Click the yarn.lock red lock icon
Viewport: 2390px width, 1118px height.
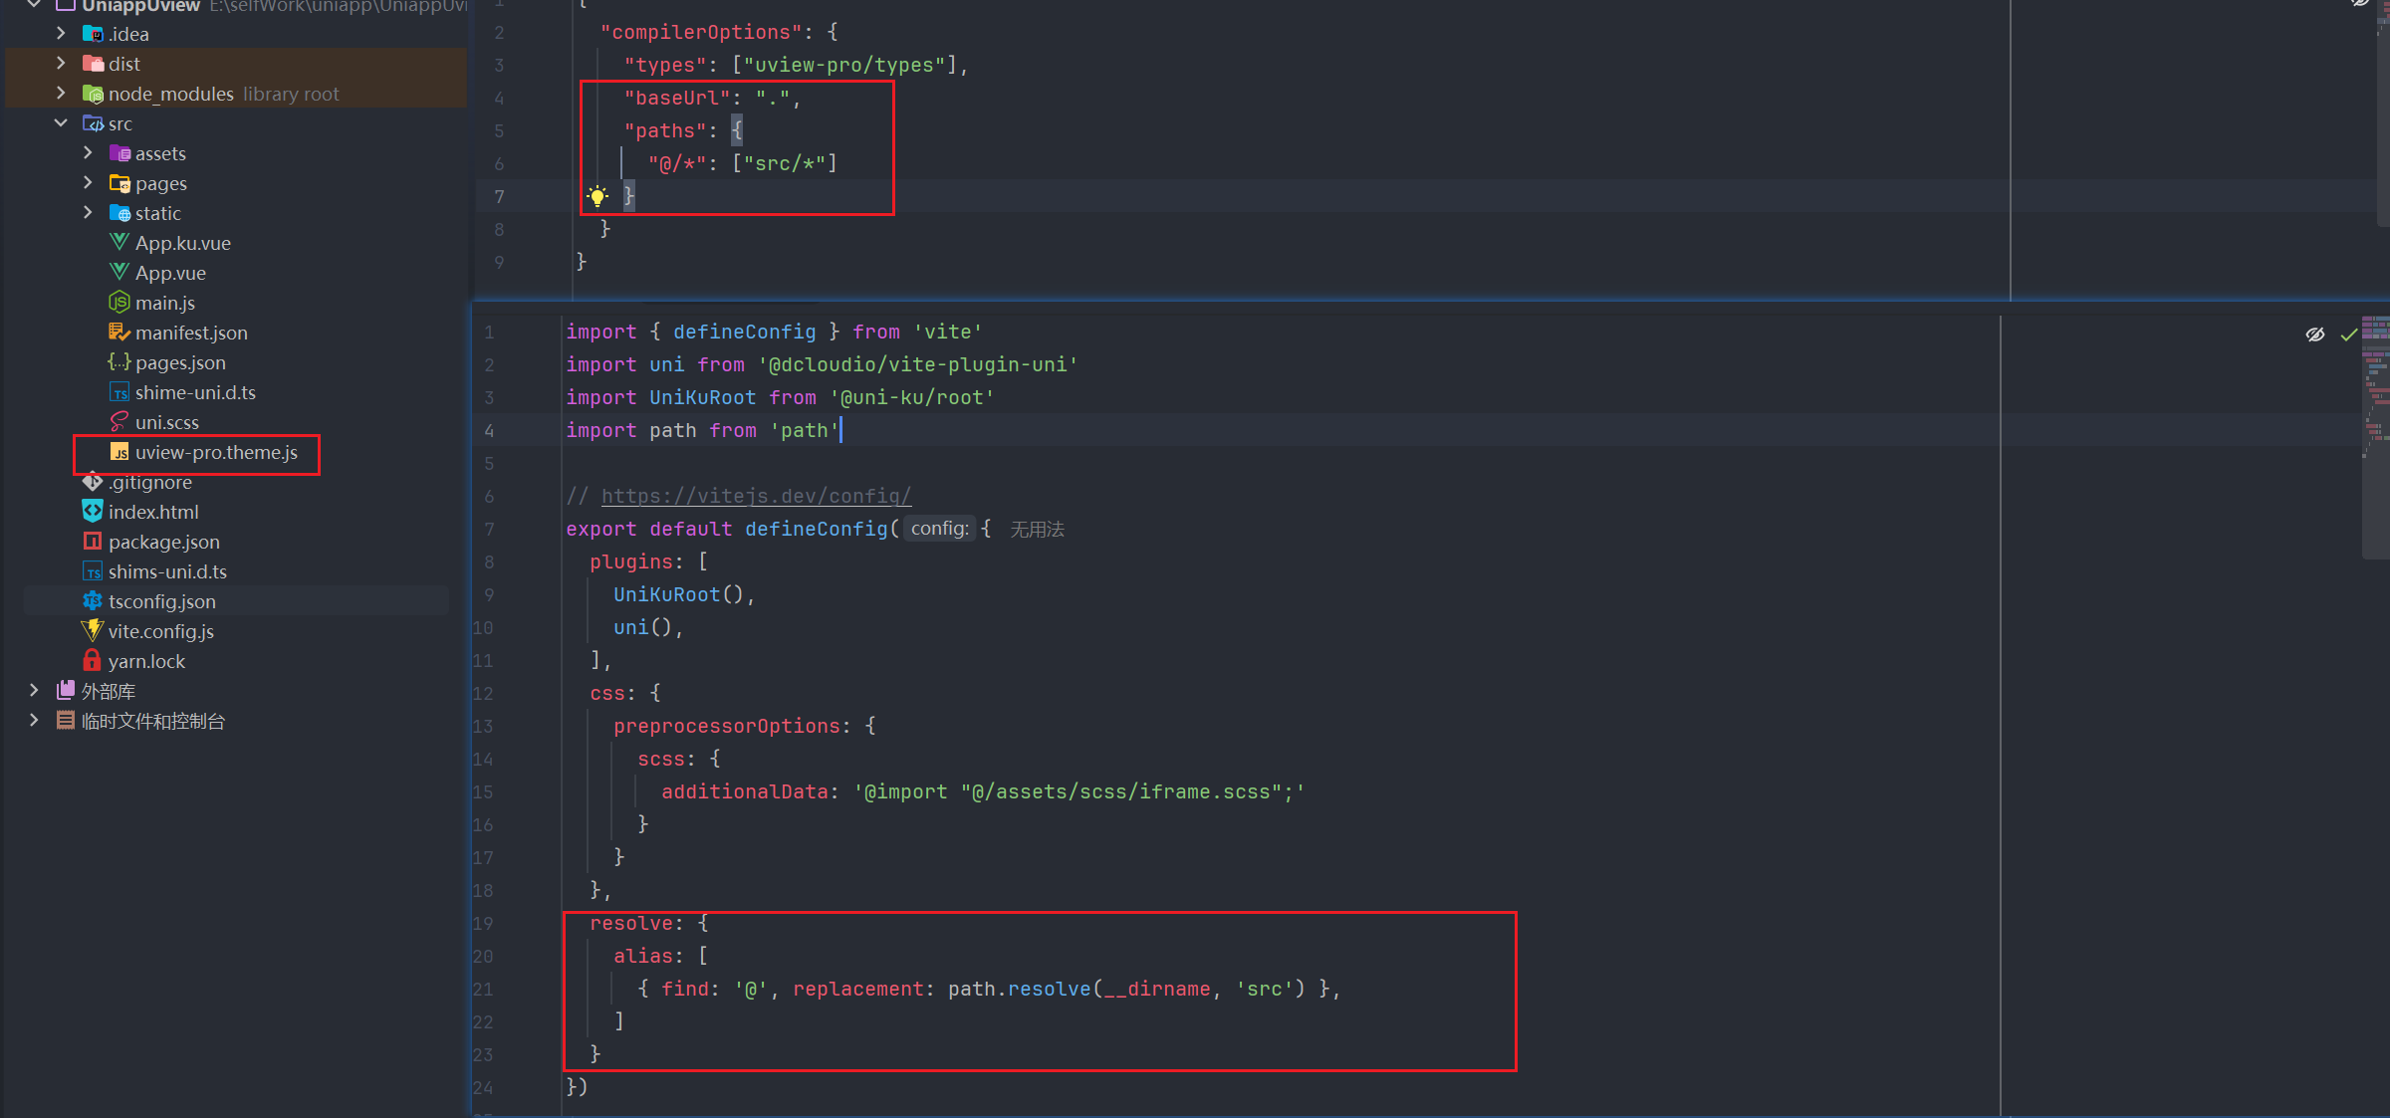click(x=92, y=660)
